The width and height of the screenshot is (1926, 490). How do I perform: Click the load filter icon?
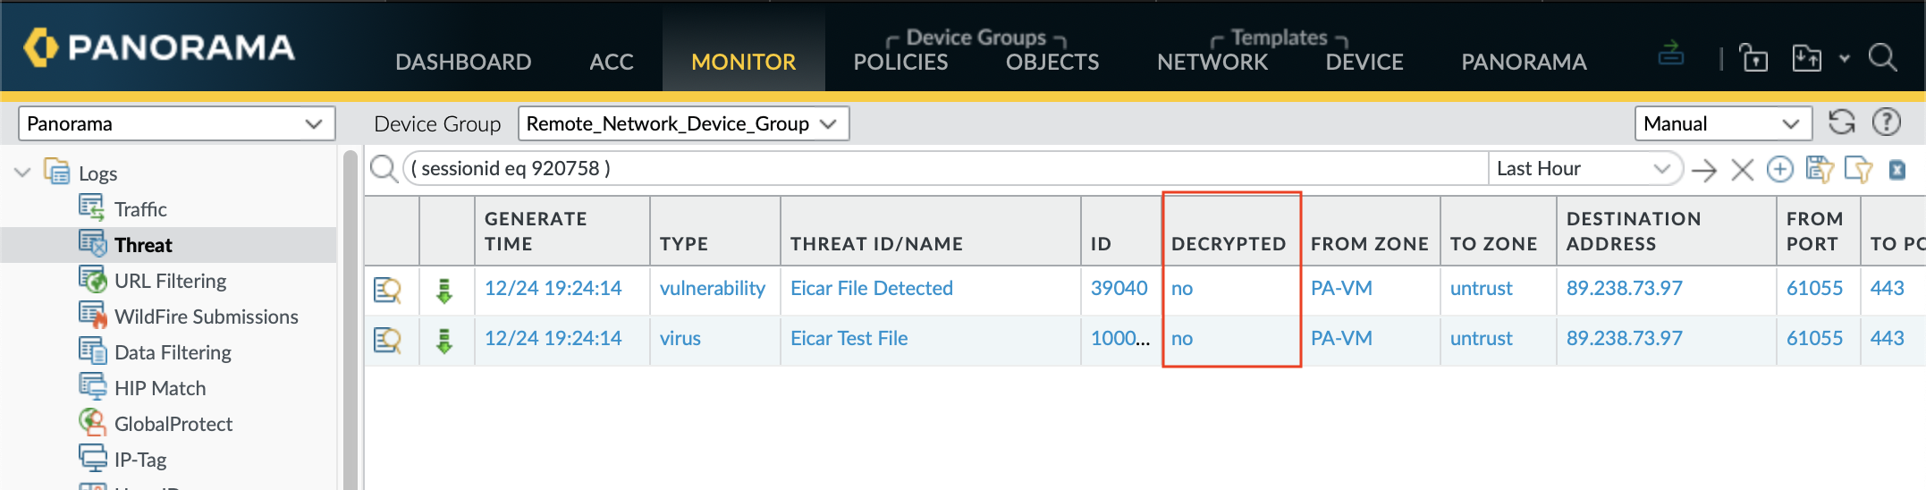coord(1857,169)
